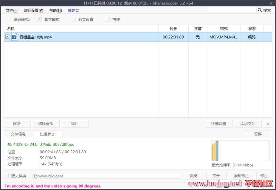Expand the side panel with the < button
The height and width of the screenshot is (190, 276).
click(268, 124)
